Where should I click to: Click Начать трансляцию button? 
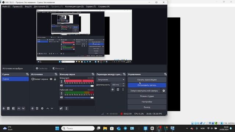click(147, 80)
